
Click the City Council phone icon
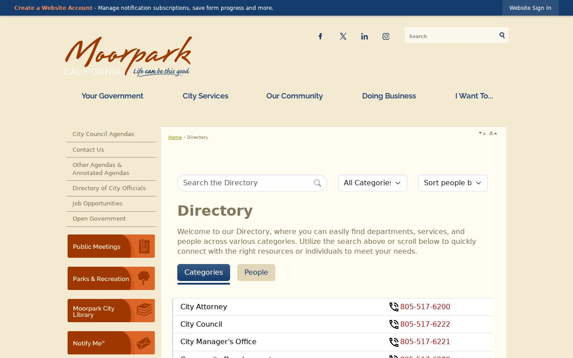coord(394,324)
